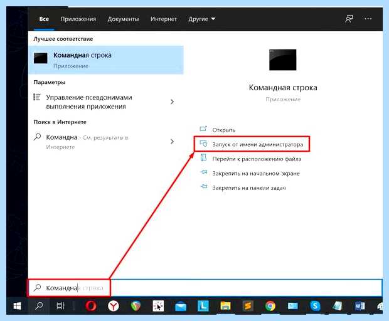Image resolution: width=389 pixels, height=321 pixels.
Task: Open the light-blue envelope app on taskbar
Action: click(x=293, y=306)
